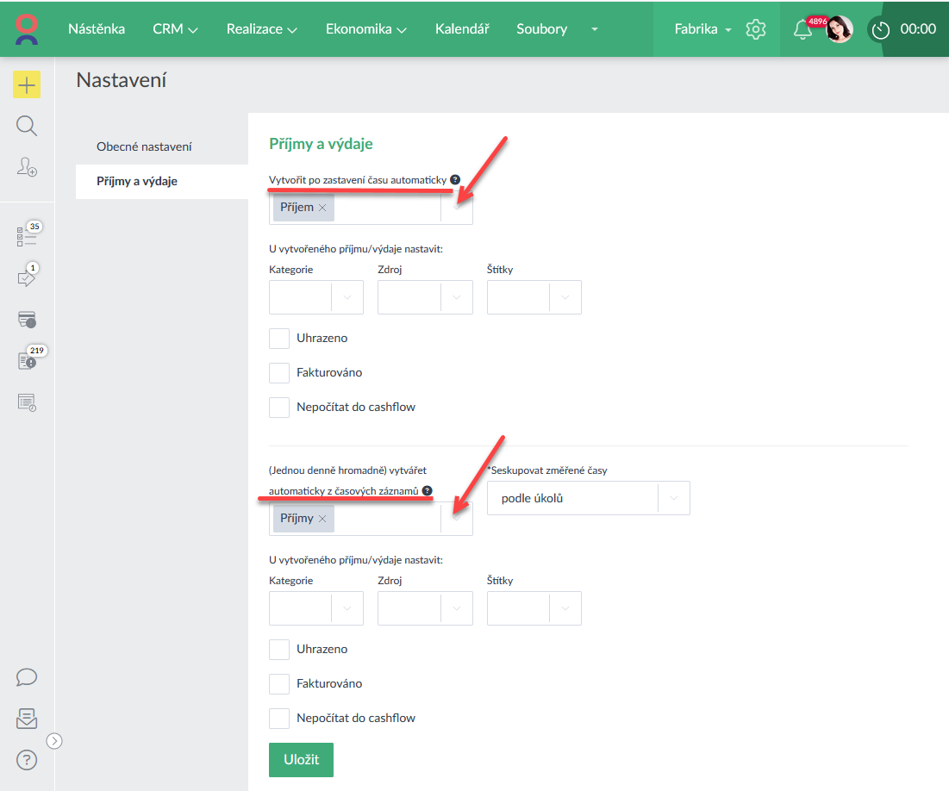
Task: Toggle the bottom Nepočítat do cashflow checkbox
Action: pos(279,718)
